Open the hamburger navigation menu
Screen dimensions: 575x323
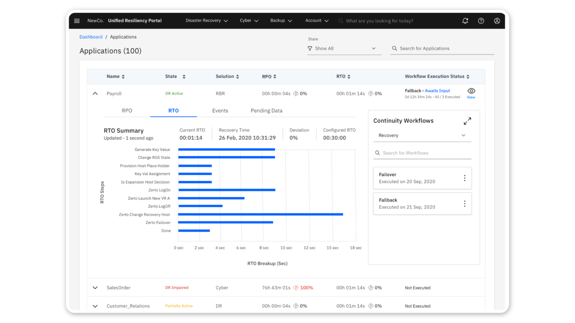point(77,21)
